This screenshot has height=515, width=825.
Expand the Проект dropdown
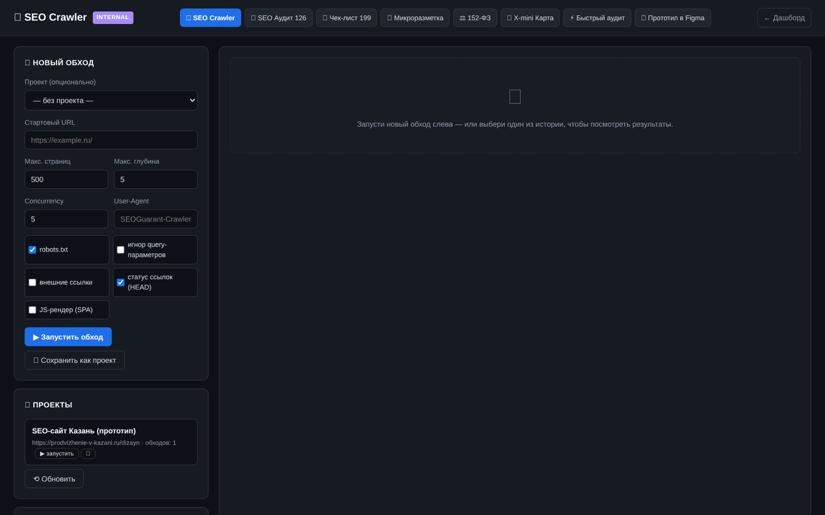click(111, 100)
